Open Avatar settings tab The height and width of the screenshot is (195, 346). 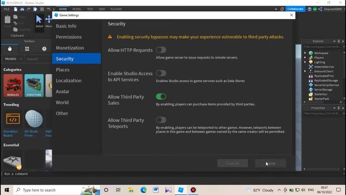76,92
